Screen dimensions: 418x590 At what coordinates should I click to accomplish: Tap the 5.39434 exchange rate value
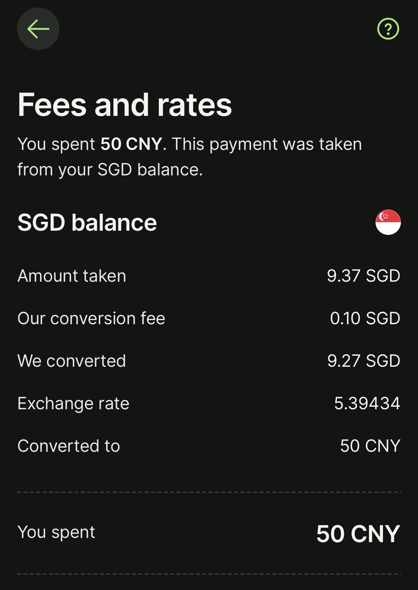coord(367,403)
